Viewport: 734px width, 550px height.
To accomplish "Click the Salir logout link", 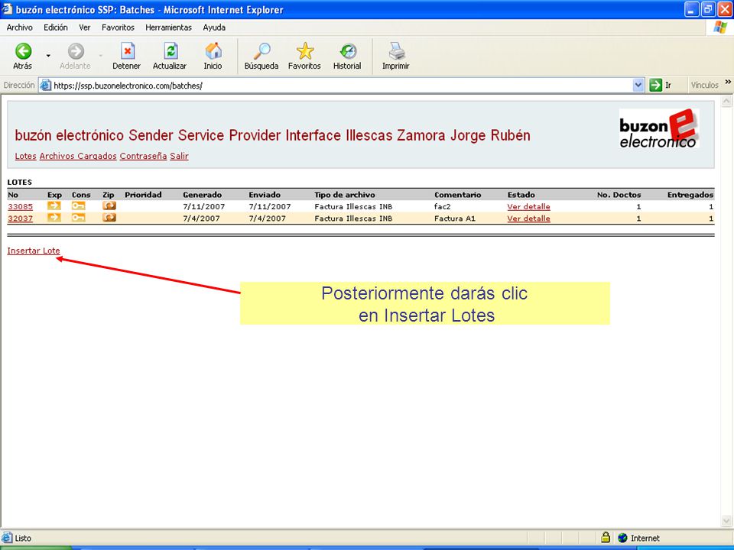I will tap(179, 156).
